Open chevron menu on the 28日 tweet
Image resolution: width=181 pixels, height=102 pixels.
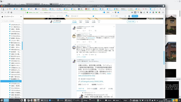[x=114, y=46]
